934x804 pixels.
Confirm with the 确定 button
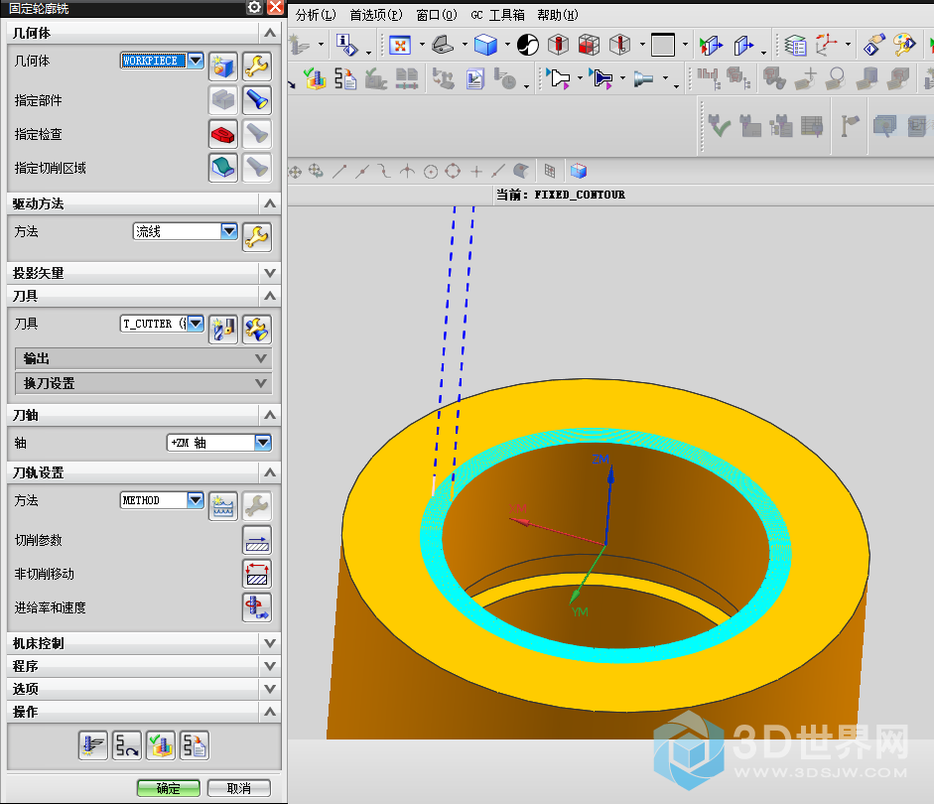pyautogui.click(x=169, y=788)
